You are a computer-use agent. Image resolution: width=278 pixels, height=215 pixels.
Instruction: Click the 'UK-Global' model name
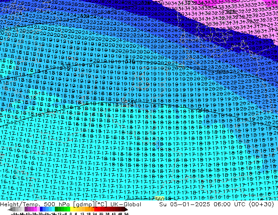click(x=126, y=204)
